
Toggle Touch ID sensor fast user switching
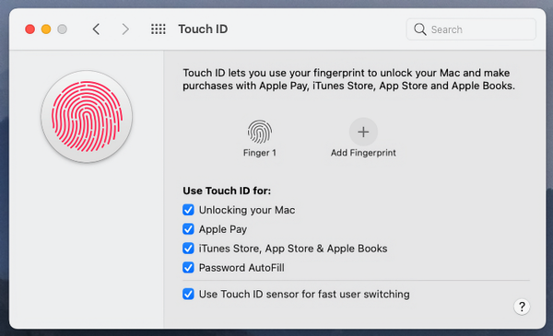[188, 294]
